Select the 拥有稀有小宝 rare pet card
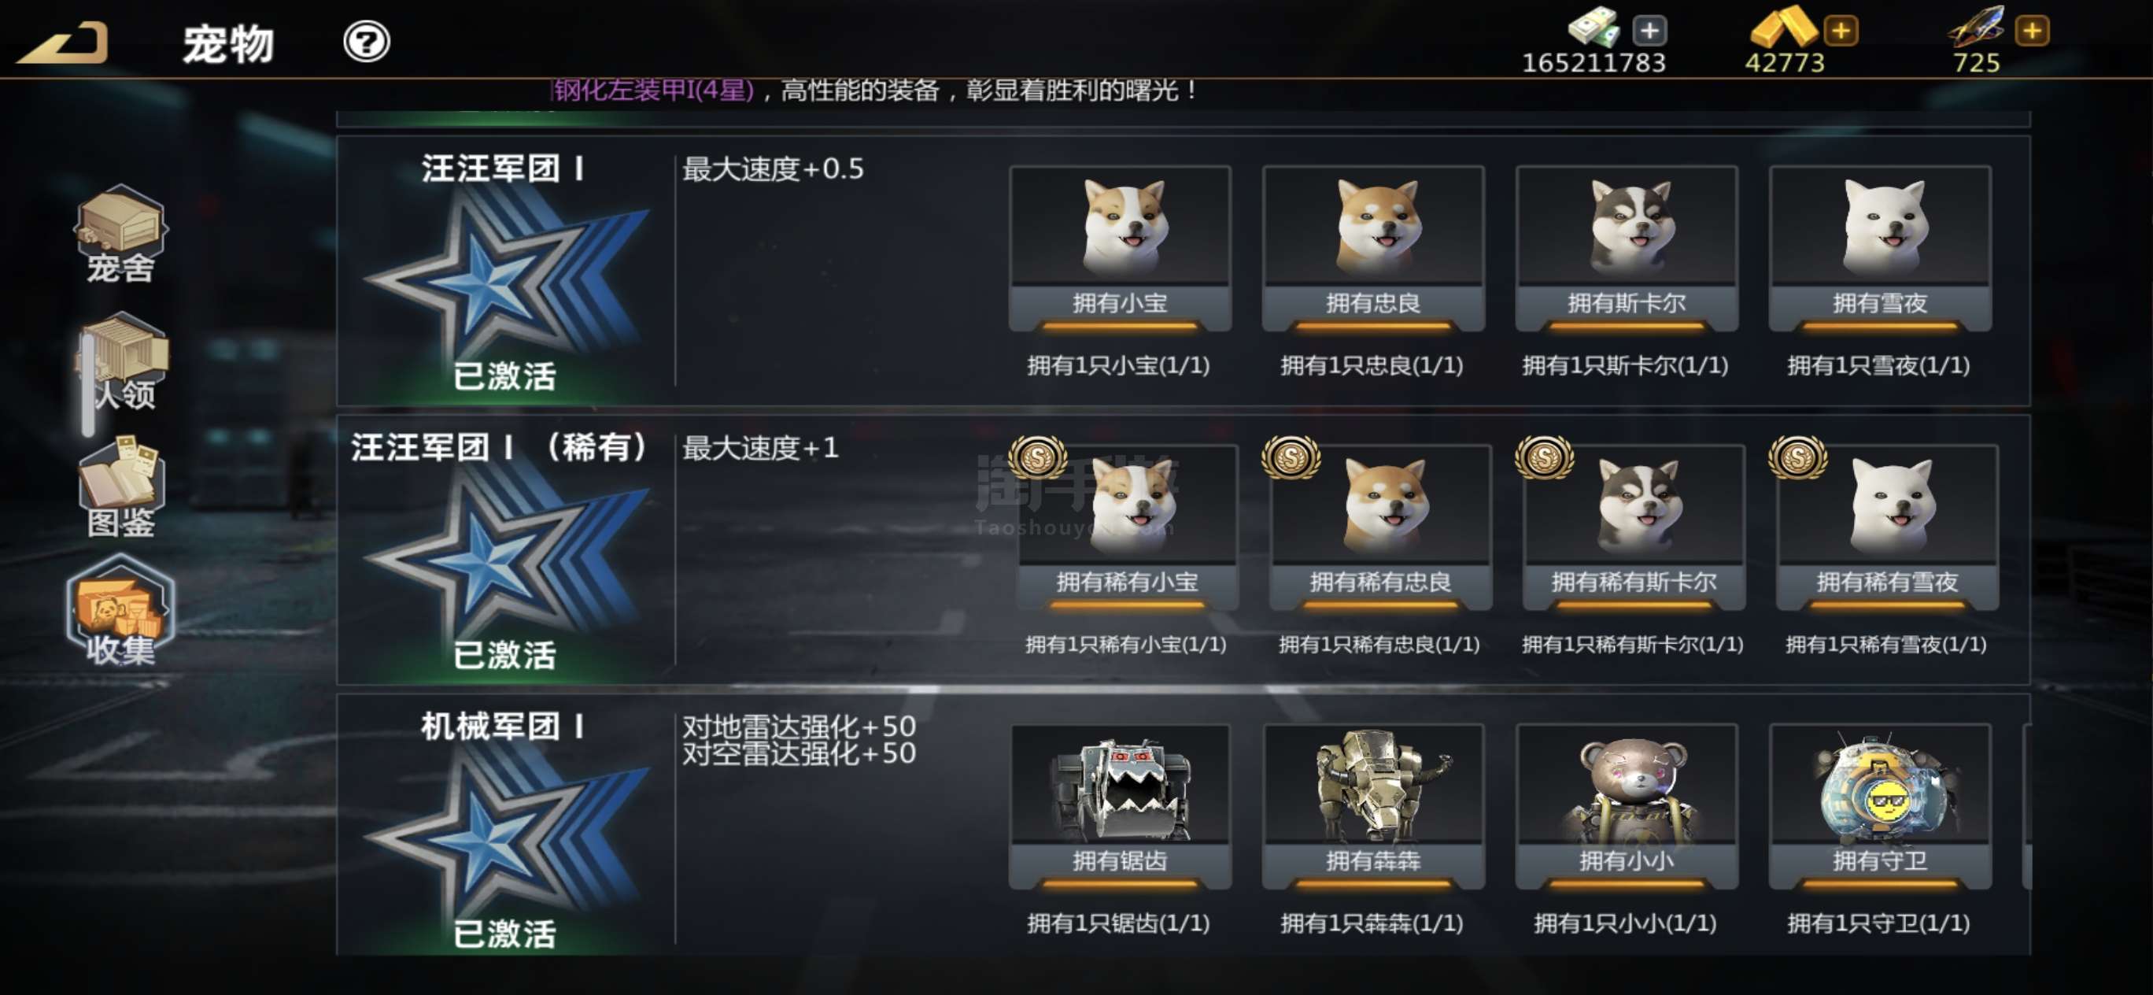This screenshot has height=995, width=2153. click(x=1127, y=527)
